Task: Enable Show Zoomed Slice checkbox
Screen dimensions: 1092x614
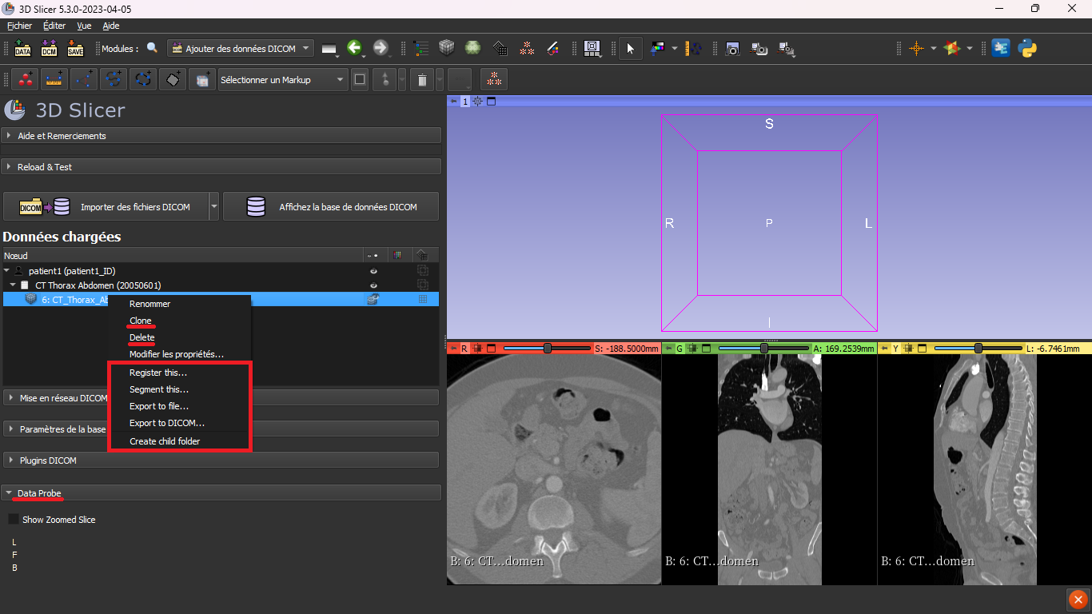Action: click(13, 519)
